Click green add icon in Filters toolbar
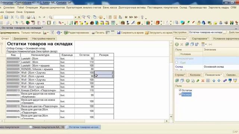Viewport: 239px width, 134px height. [177, 44]
